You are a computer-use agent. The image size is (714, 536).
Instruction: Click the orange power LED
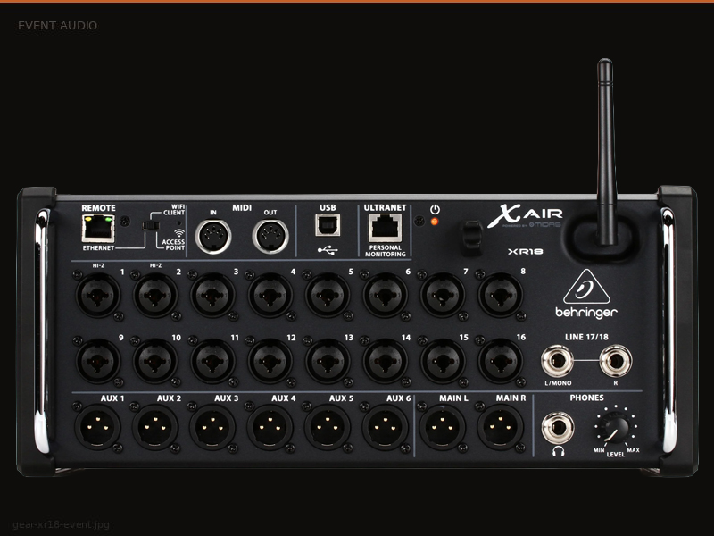click(435, 222)
